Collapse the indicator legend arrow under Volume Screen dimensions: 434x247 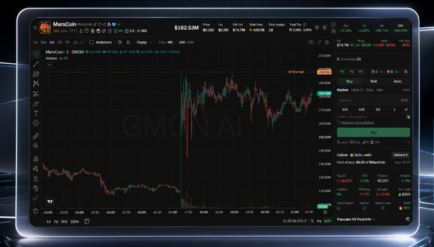49,65
